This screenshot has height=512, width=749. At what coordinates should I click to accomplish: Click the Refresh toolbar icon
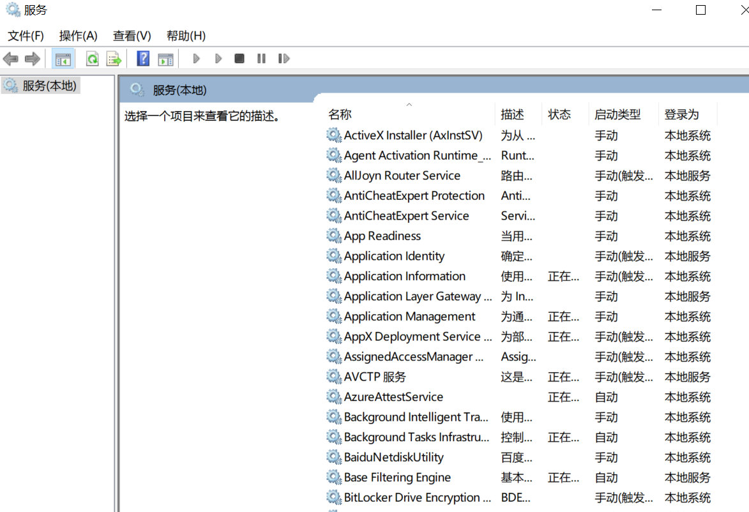[92, 59]
